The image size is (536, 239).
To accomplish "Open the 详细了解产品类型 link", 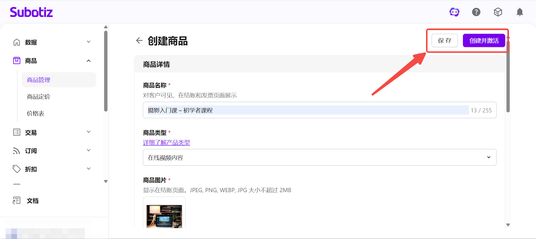I will coord(166,143).
